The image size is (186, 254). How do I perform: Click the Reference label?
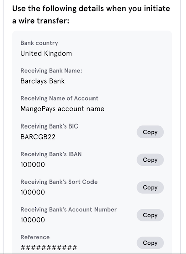[x=35, y=237]
